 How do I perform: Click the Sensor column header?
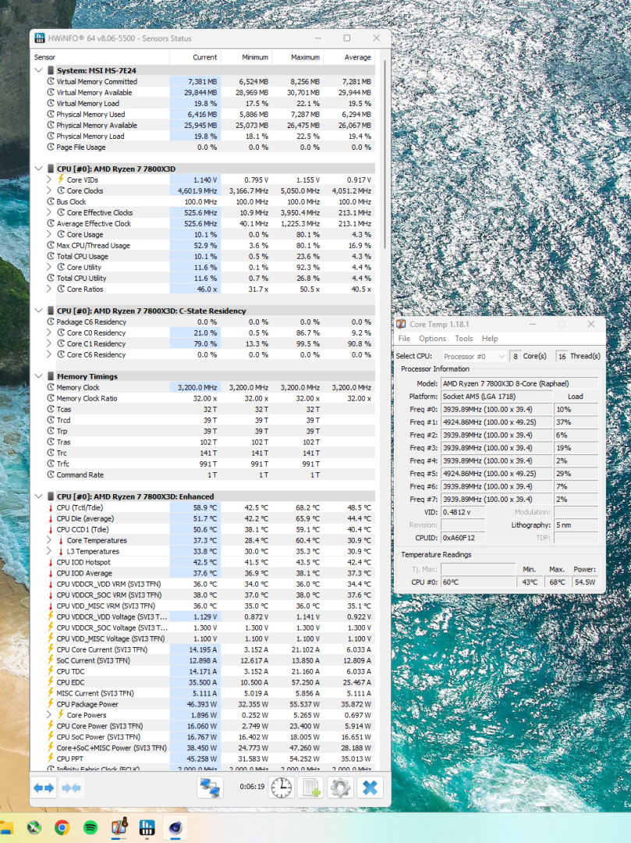coord(101,57)
